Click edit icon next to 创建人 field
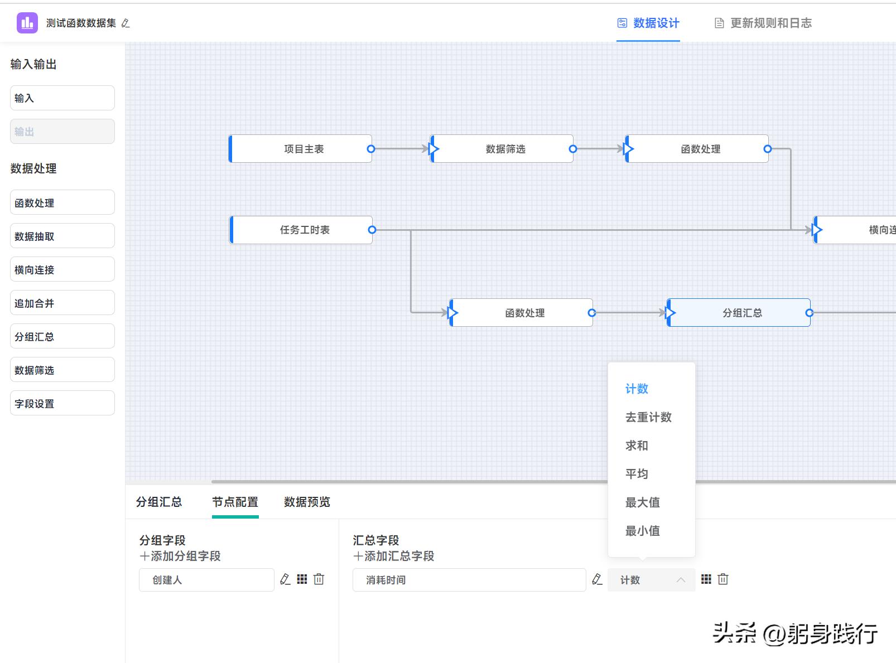This screenshot has width=896, height=663. click(285, 579)
